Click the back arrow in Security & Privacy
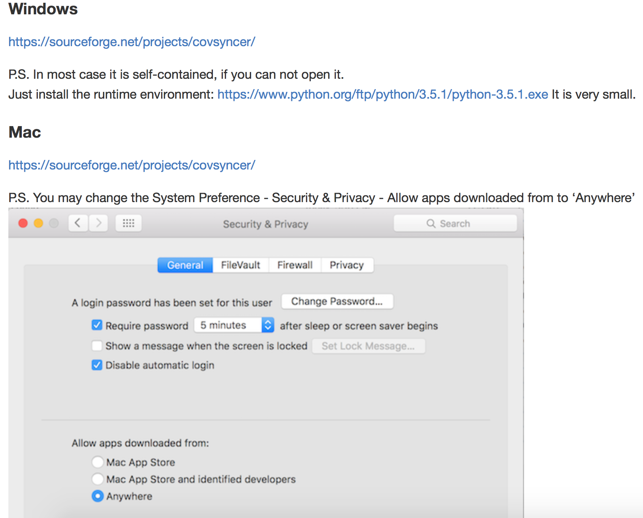This screenshot has height=518, width=643. (78, 223)
